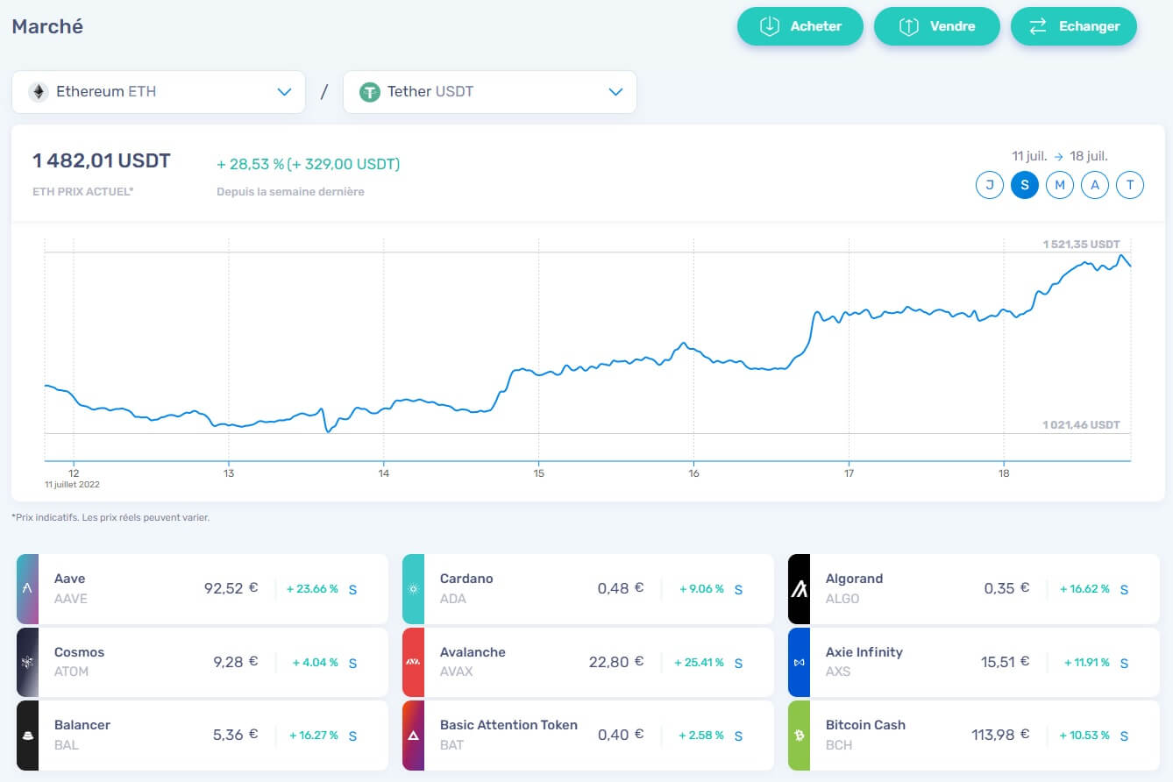Screen dimensions: 1173x782
Task: Click the 92,52 € Aave price
Action: tap(231, 588)
